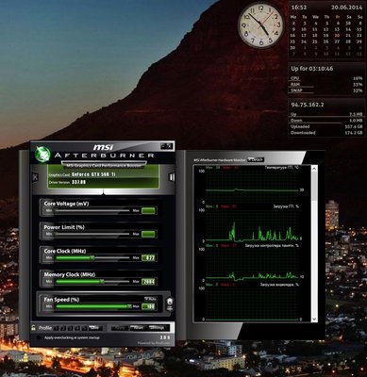The image size is (367, 377).
Task: Click the hardware monitor scrollbar down arrow
Action: [314, 320]
